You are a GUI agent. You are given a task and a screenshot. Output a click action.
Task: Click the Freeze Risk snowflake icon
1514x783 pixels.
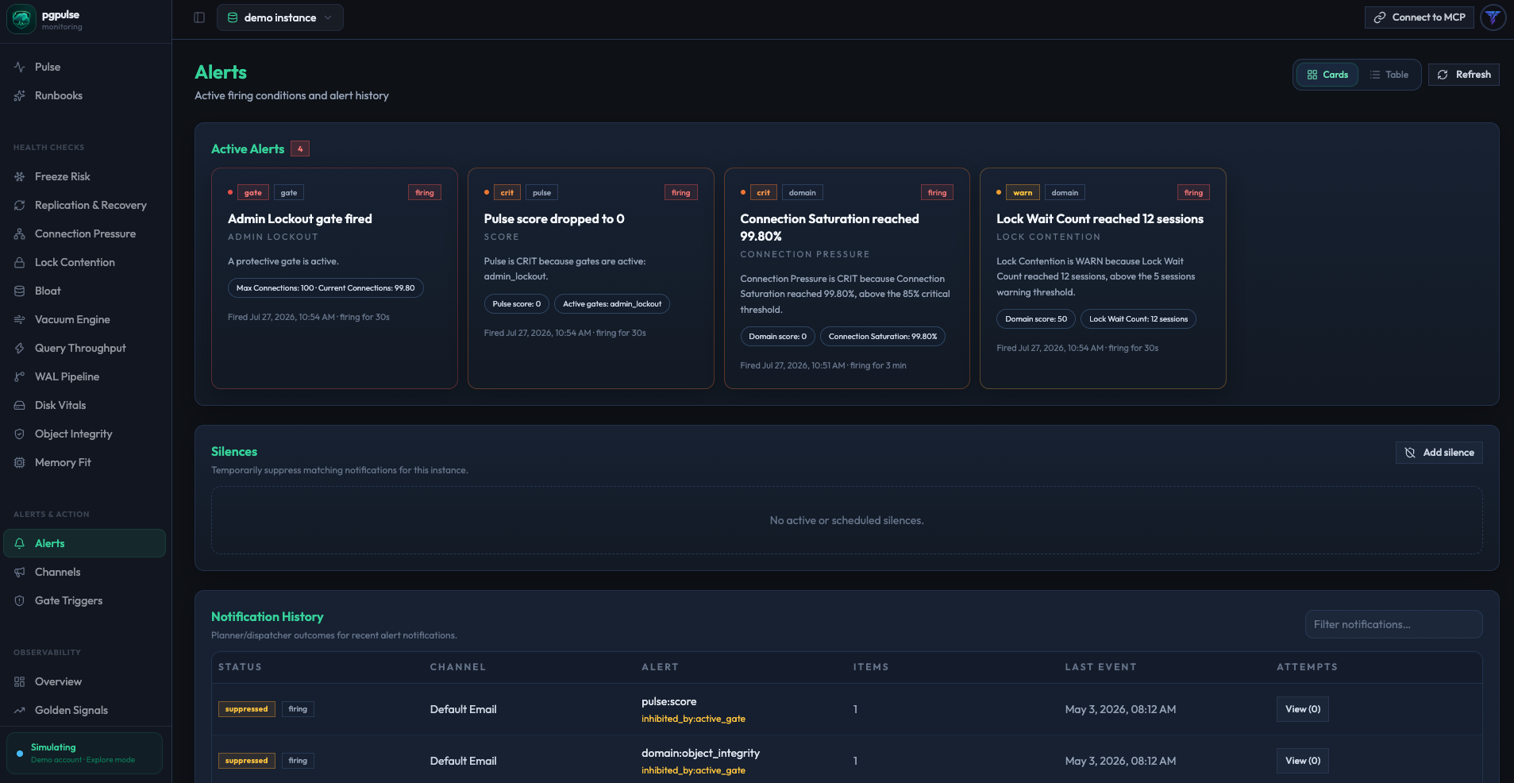pos(20,176)
